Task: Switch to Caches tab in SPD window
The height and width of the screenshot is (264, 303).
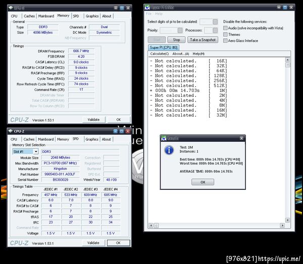Action: (x=29, y=139)
